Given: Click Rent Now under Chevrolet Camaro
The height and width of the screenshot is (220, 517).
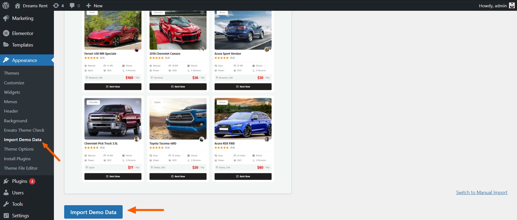Looking at the screenshot, I should 178,87.
